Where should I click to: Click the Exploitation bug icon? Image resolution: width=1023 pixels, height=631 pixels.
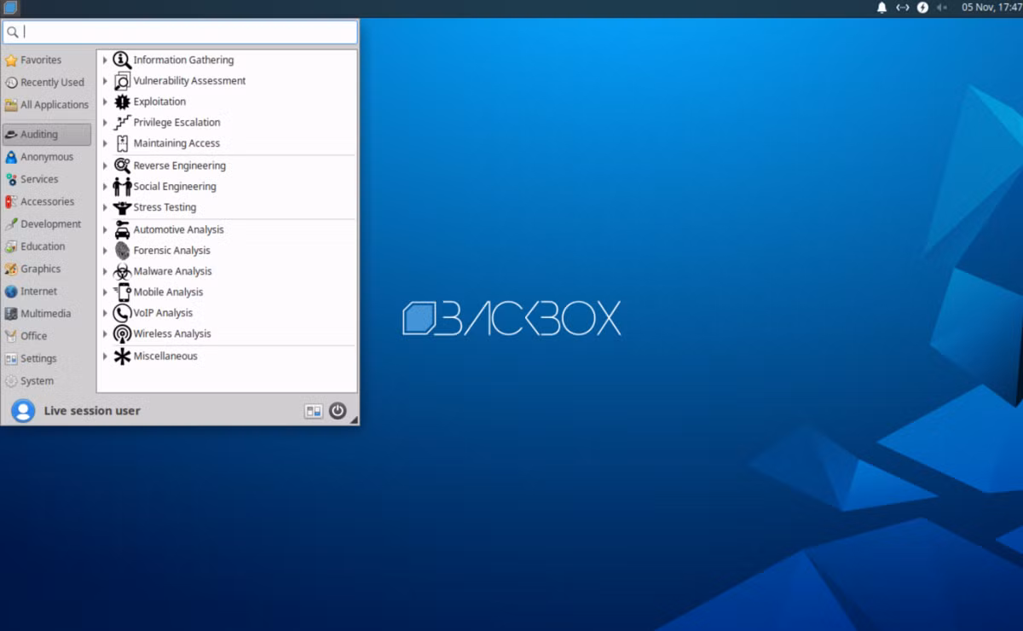tap(122, 101)
